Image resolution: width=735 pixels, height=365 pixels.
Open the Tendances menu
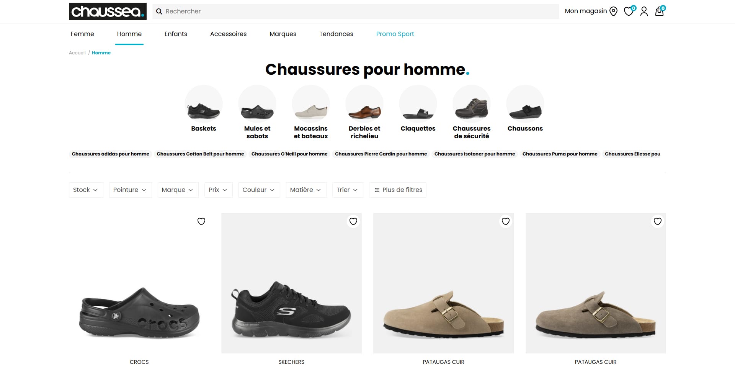(x=336, y=34)
